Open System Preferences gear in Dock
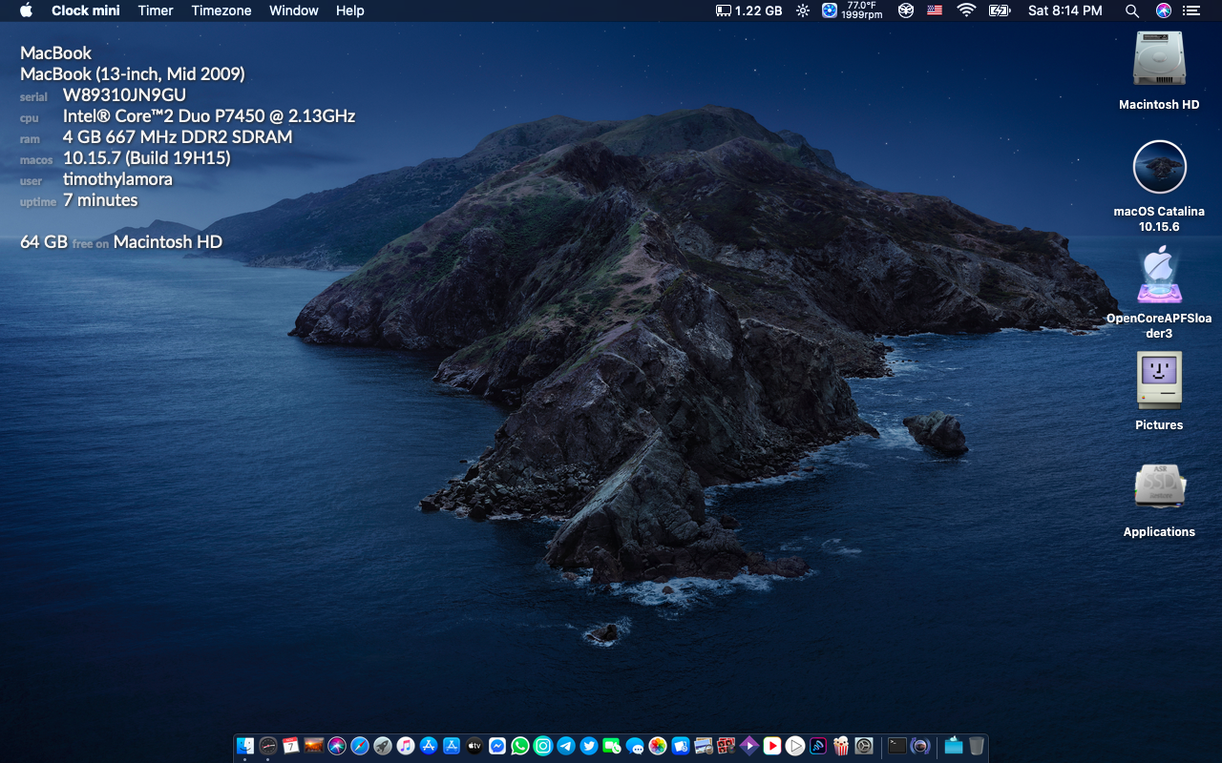Image resolution: width=1222 pixels, height=763 pixels. tap(864, 746)
